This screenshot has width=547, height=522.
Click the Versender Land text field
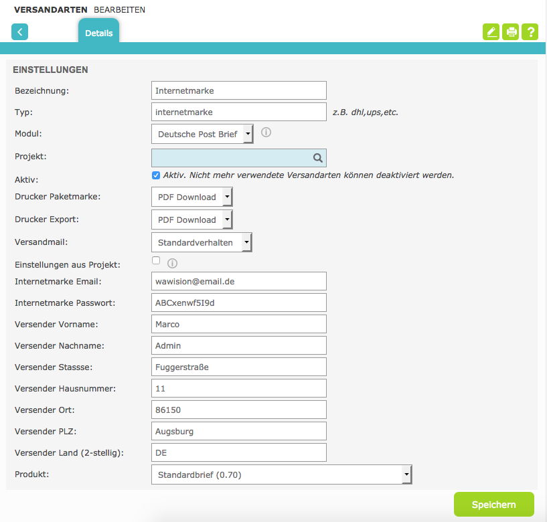[239, 452]
